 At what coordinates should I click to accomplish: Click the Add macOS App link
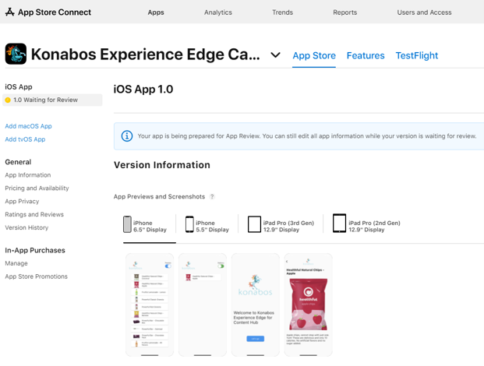click(x=28, y=126)
